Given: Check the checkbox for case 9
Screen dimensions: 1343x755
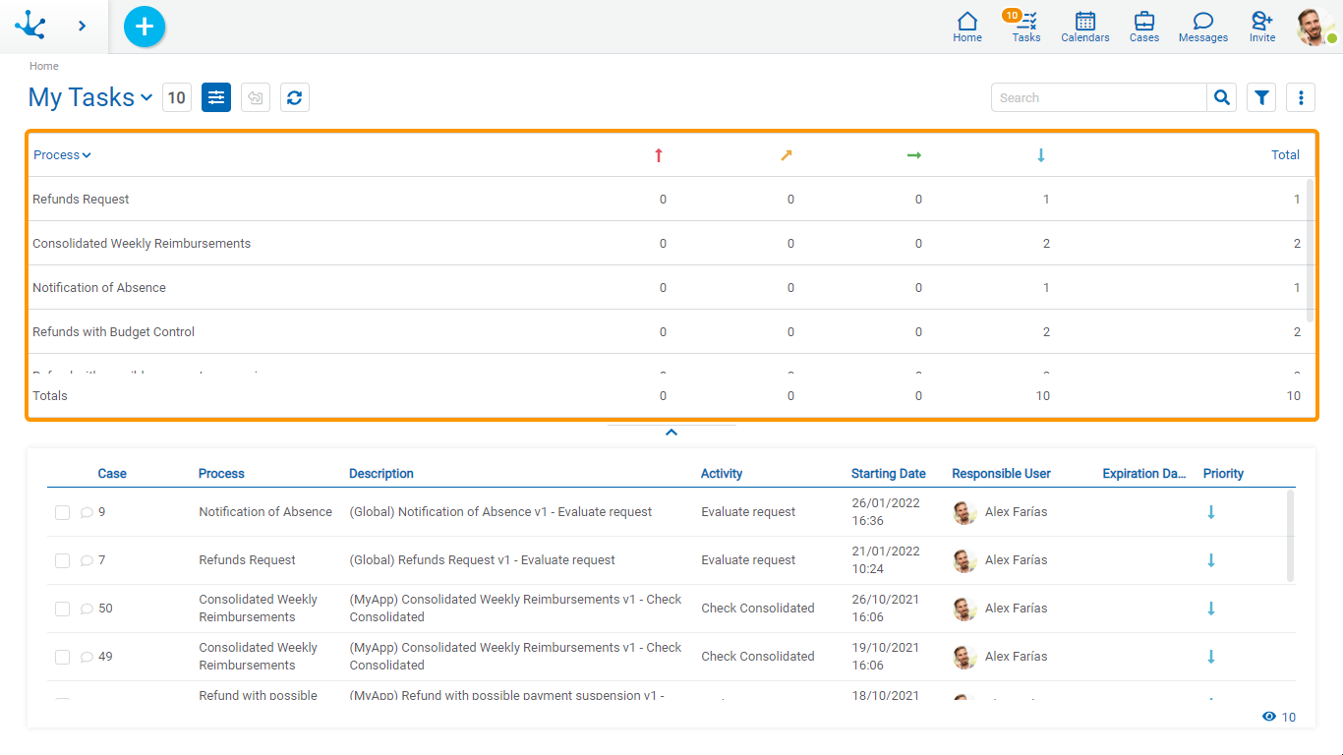Looking at the screenshot, I should pos(62,512).
